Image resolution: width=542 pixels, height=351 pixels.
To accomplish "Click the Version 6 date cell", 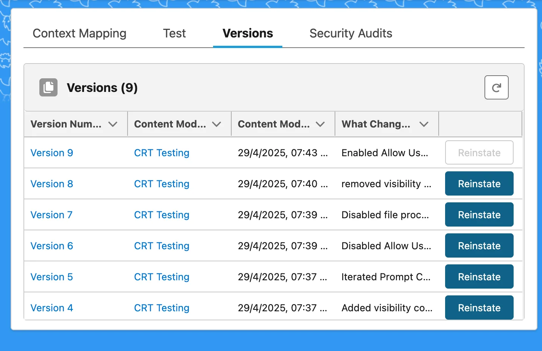I will 282,246.
